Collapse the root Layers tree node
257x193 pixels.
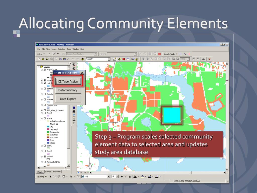point(38,67)
